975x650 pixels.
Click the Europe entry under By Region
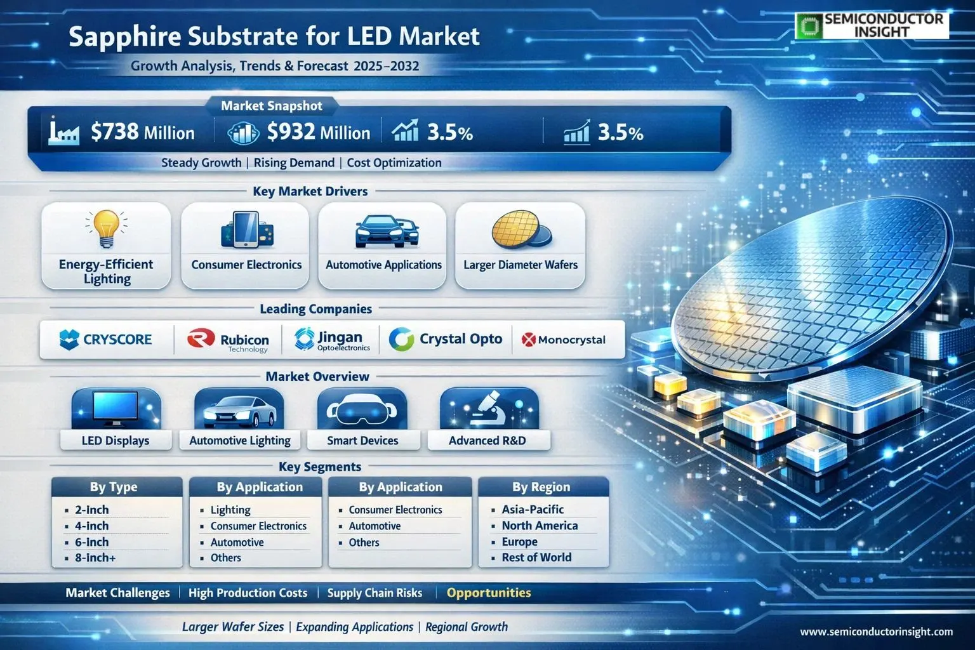tap(519, 541)
